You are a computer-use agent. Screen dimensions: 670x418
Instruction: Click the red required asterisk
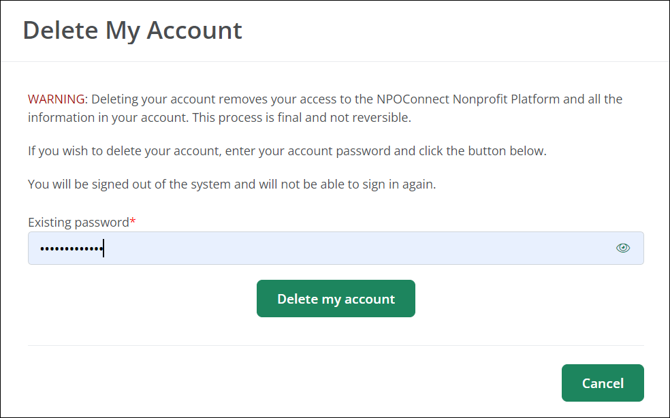click(133, 222)
